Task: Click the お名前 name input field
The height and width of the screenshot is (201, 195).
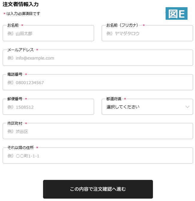Action: pyautogui.click(x=48, y=33)
